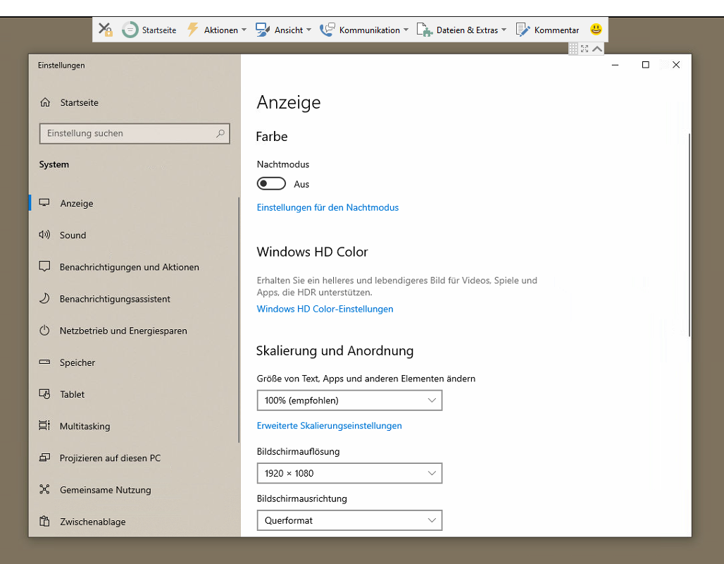Open the Kommunikation toolbar menu
Image resolution: width=724 pixels, height=564 pixels.
pyautogui.click(x=364, y=30)
